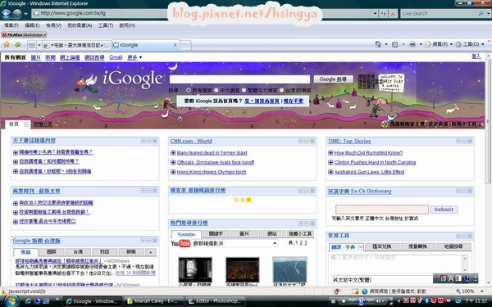Expand the Many feared dead in Yemen blast item

point(173,153)
